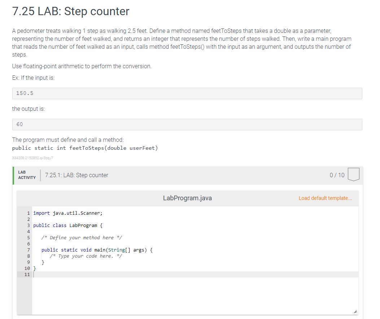Viewport: 380px width, 319px height.
Task: Click the 7.25 LAB: Step counter page heading
Action: (x=70, y=12)
